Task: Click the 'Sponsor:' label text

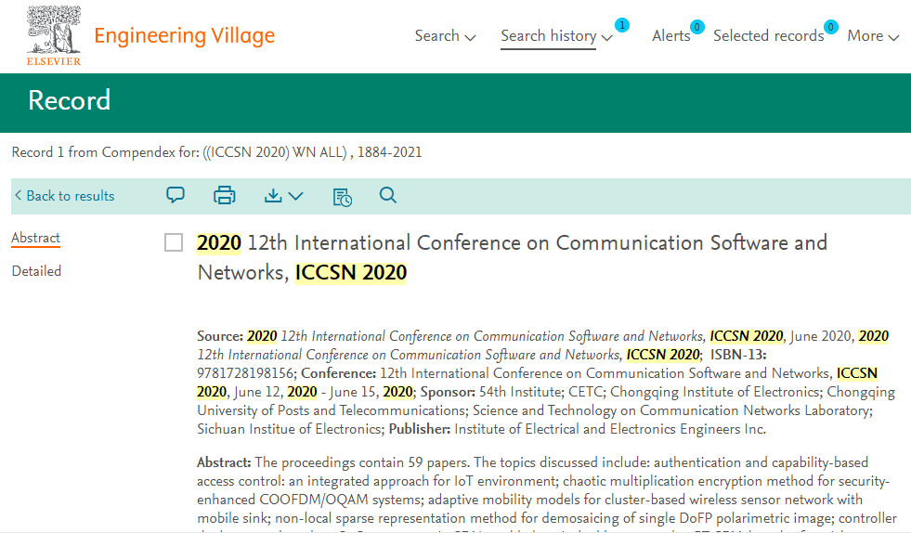Action: (x=448, y=392)
